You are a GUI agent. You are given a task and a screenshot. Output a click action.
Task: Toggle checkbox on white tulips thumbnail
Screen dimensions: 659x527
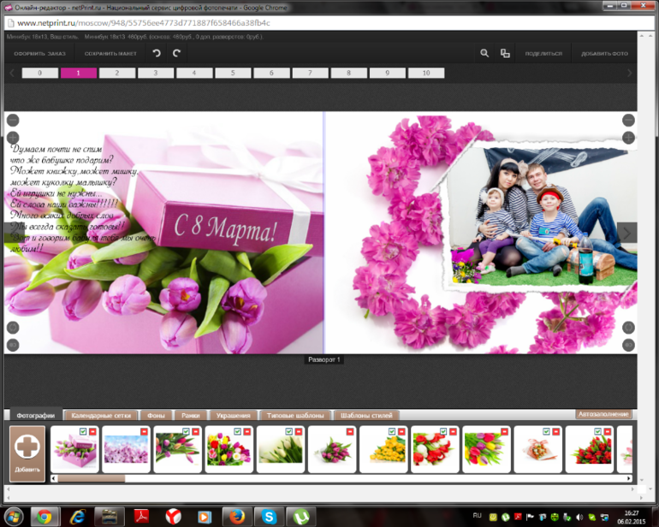tap(288, 432)
